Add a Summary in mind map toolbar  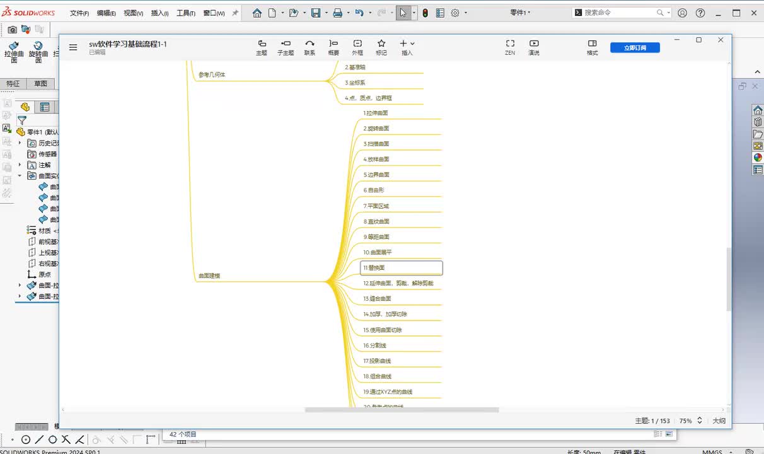(333, 47)
